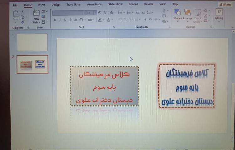Open Add or Remove Columns
Image resolution: width=235 pixels, height=150 pixels.
tap(157, 20)
